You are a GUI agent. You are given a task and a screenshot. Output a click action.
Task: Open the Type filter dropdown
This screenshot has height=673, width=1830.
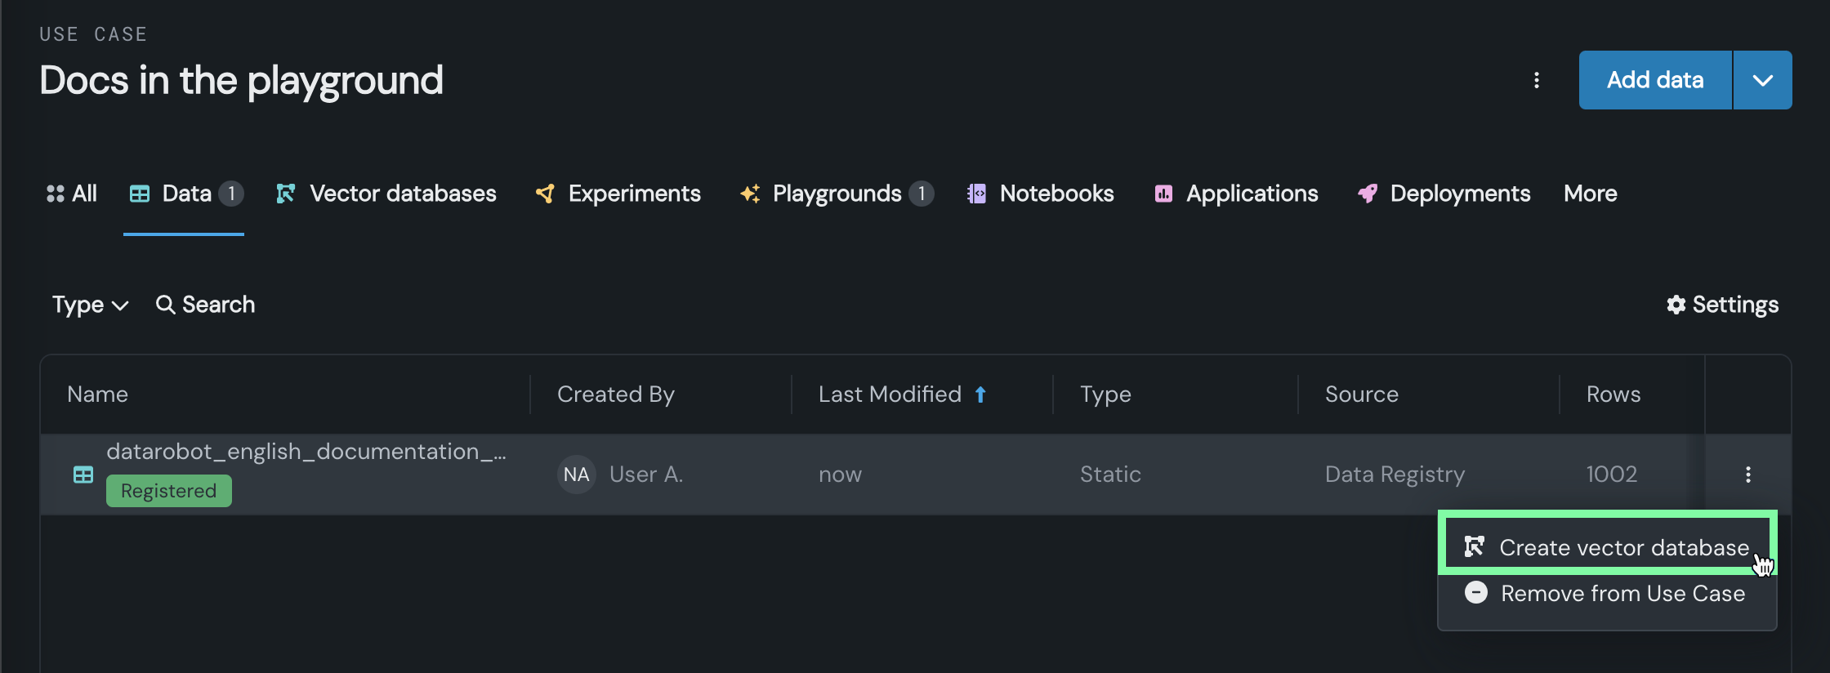click(x=90, y=305)
